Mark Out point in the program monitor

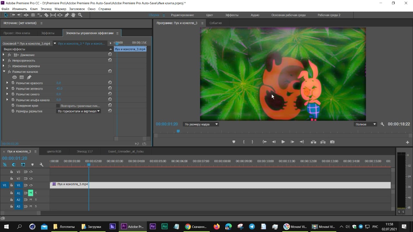[252, 142]
